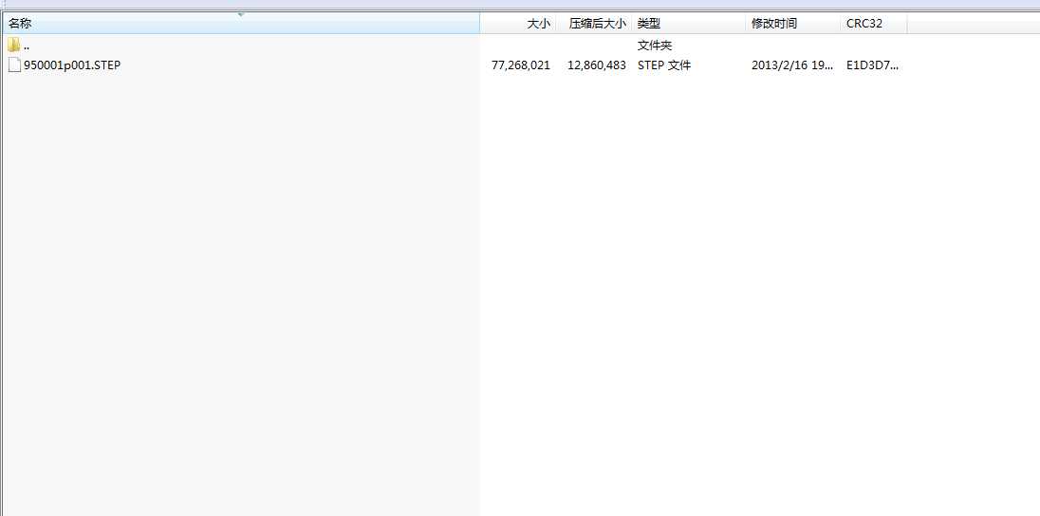This screenshot has width=1040, height=516.
Task: Sort by the CRC32 column header
Action: [x=874, y=23]
